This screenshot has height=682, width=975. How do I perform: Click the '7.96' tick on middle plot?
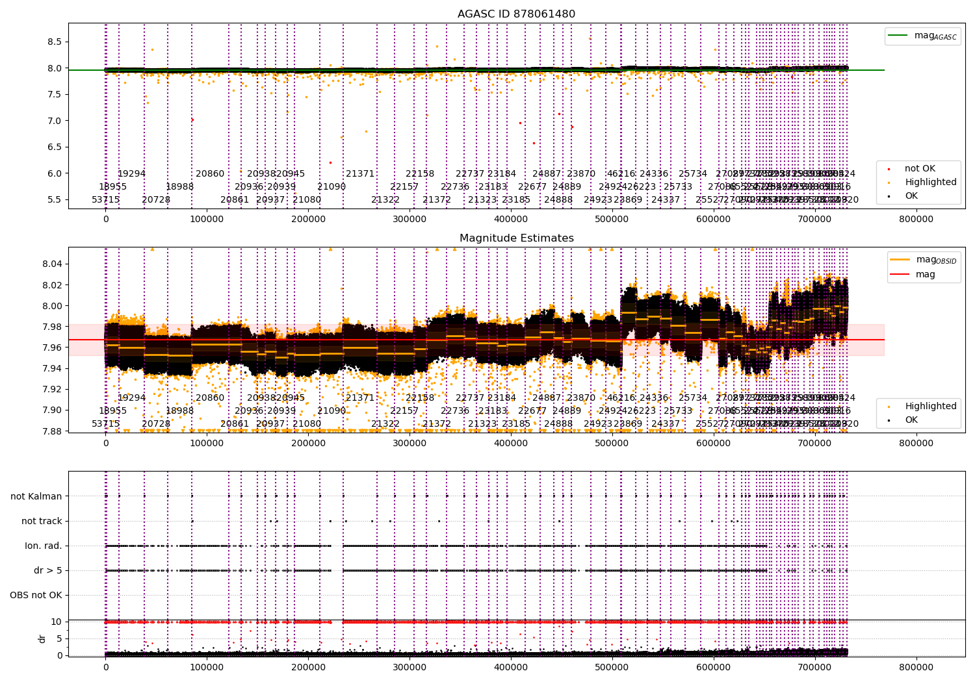tap(52, 347)
